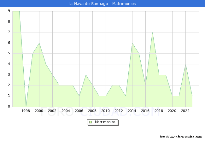This screenshot has width=205, height=142.
Task: Click the 2014 x-axis label
Action: (x=132, y=111)
